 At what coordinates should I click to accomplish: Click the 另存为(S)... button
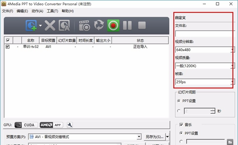tap(155, 137)
